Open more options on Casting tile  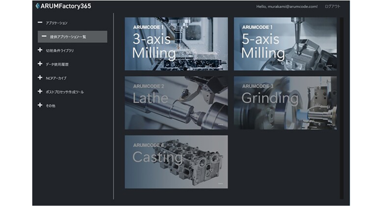220,184
